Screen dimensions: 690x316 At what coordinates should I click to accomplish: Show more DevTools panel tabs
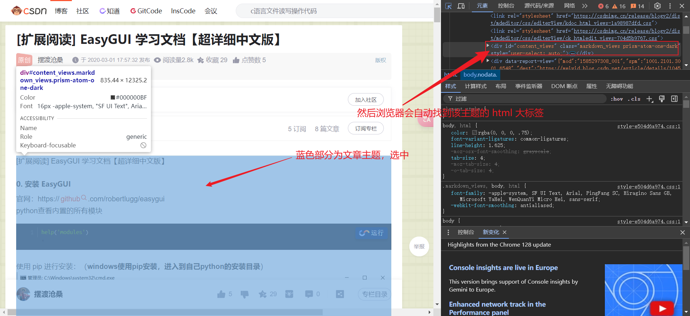585,6
